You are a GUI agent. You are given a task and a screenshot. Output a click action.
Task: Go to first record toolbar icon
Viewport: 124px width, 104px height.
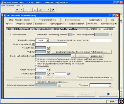(x=17, y=10)
